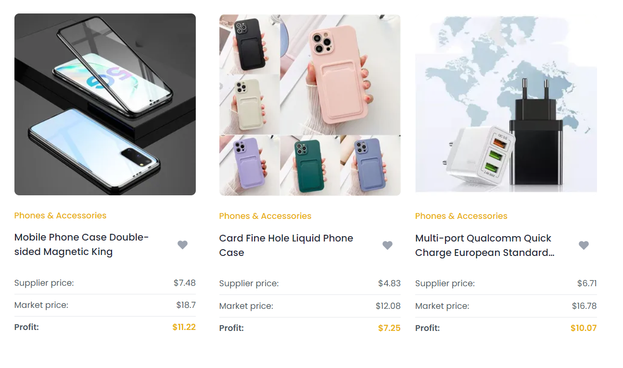The width and height of the screenshot is (623, 368).
Task: Click the $16.78 market price
Action: click(584, 306)
